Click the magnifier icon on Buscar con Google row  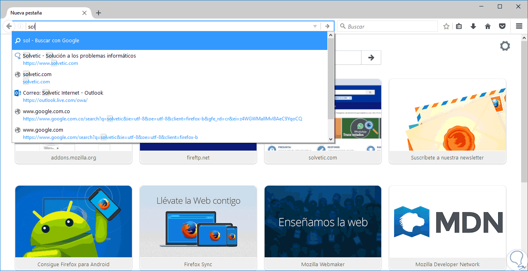coord(18,41)
